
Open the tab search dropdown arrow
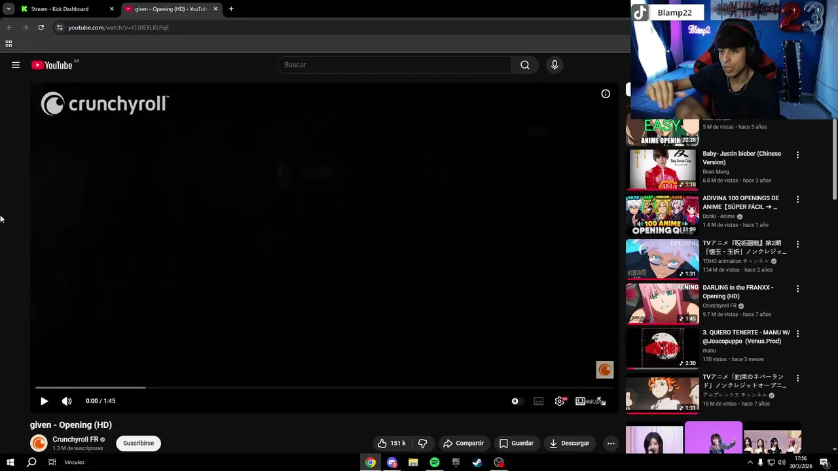[9, 9]
